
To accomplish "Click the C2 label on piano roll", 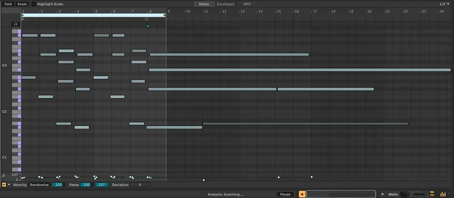I will (5, 111).
